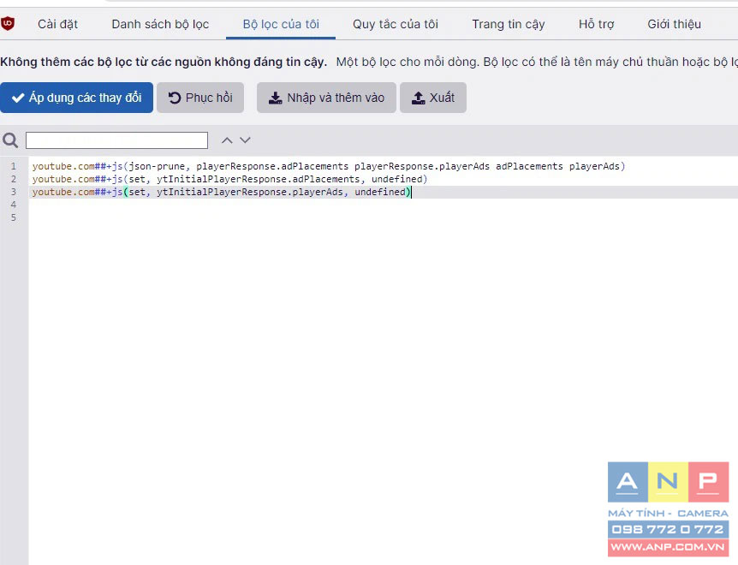
Task: Click line number 4 in gutter
Action: [14, 205]
